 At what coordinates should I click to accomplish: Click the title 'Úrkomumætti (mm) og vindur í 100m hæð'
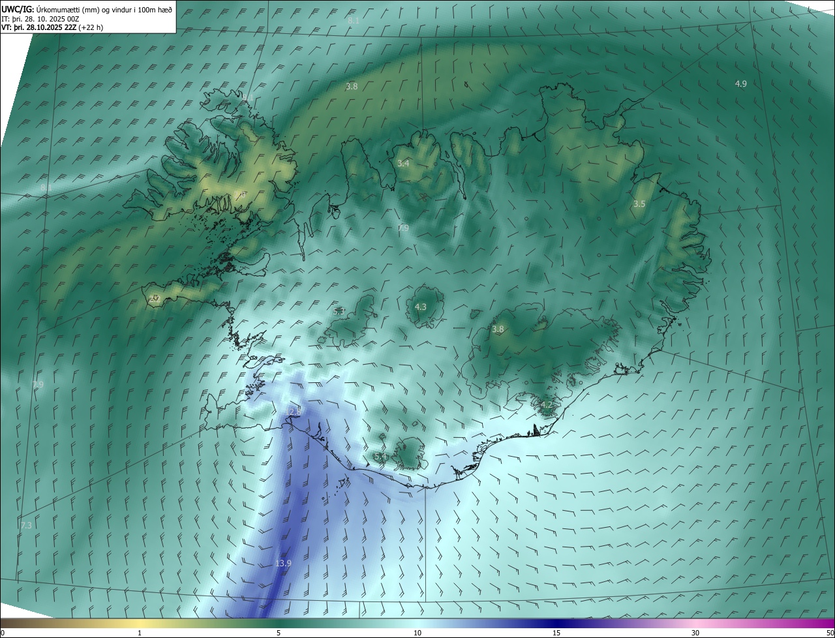[104, 9]
